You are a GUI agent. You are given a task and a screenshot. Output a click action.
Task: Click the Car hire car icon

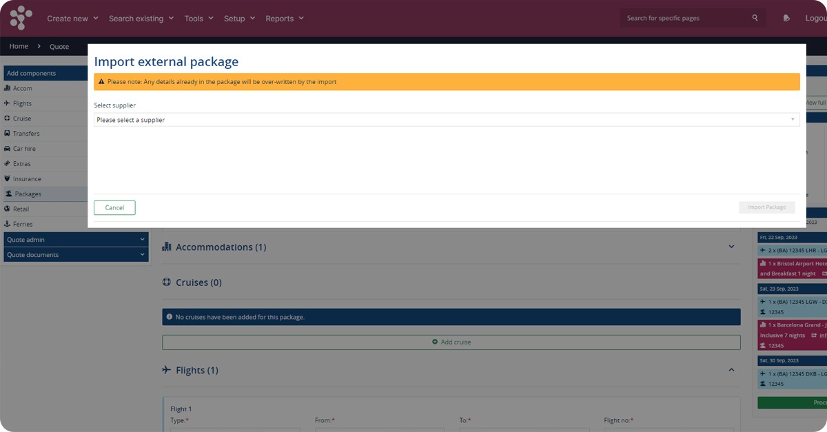tap(8, 149)
